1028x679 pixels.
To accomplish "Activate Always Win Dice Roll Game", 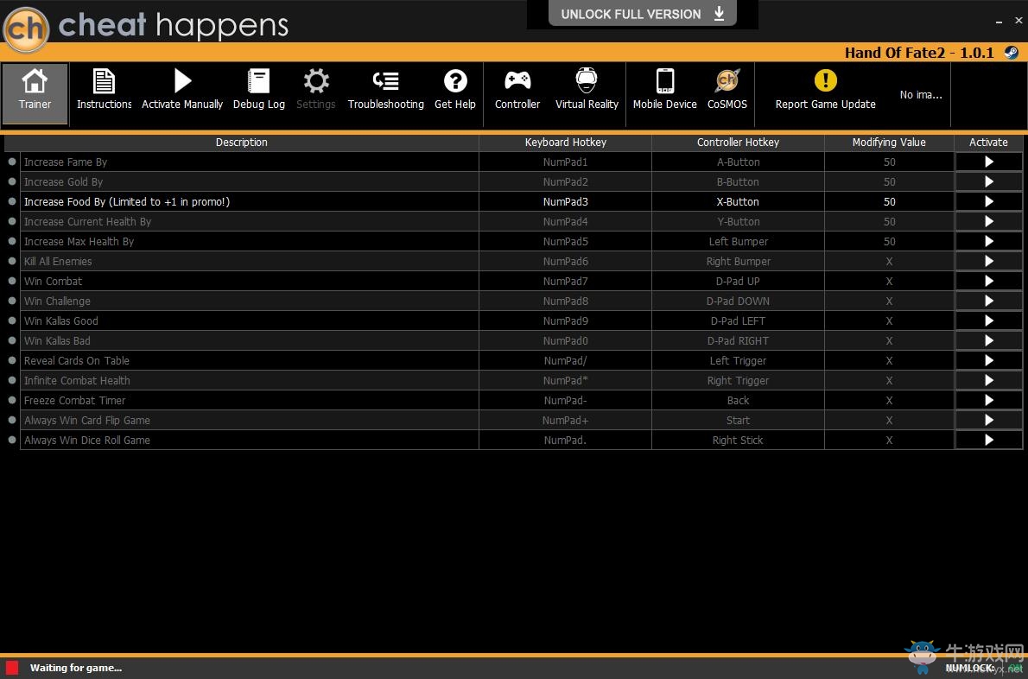I will [x=988, y=440].
